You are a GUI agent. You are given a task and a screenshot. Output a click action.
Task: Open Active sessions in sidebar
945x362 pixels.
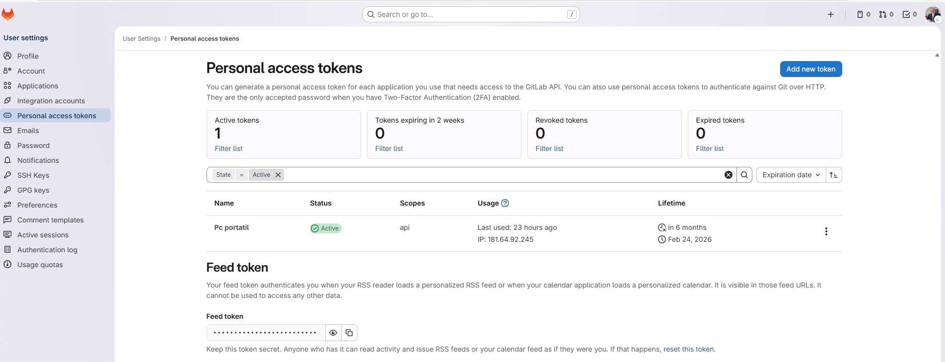[43, 235]
